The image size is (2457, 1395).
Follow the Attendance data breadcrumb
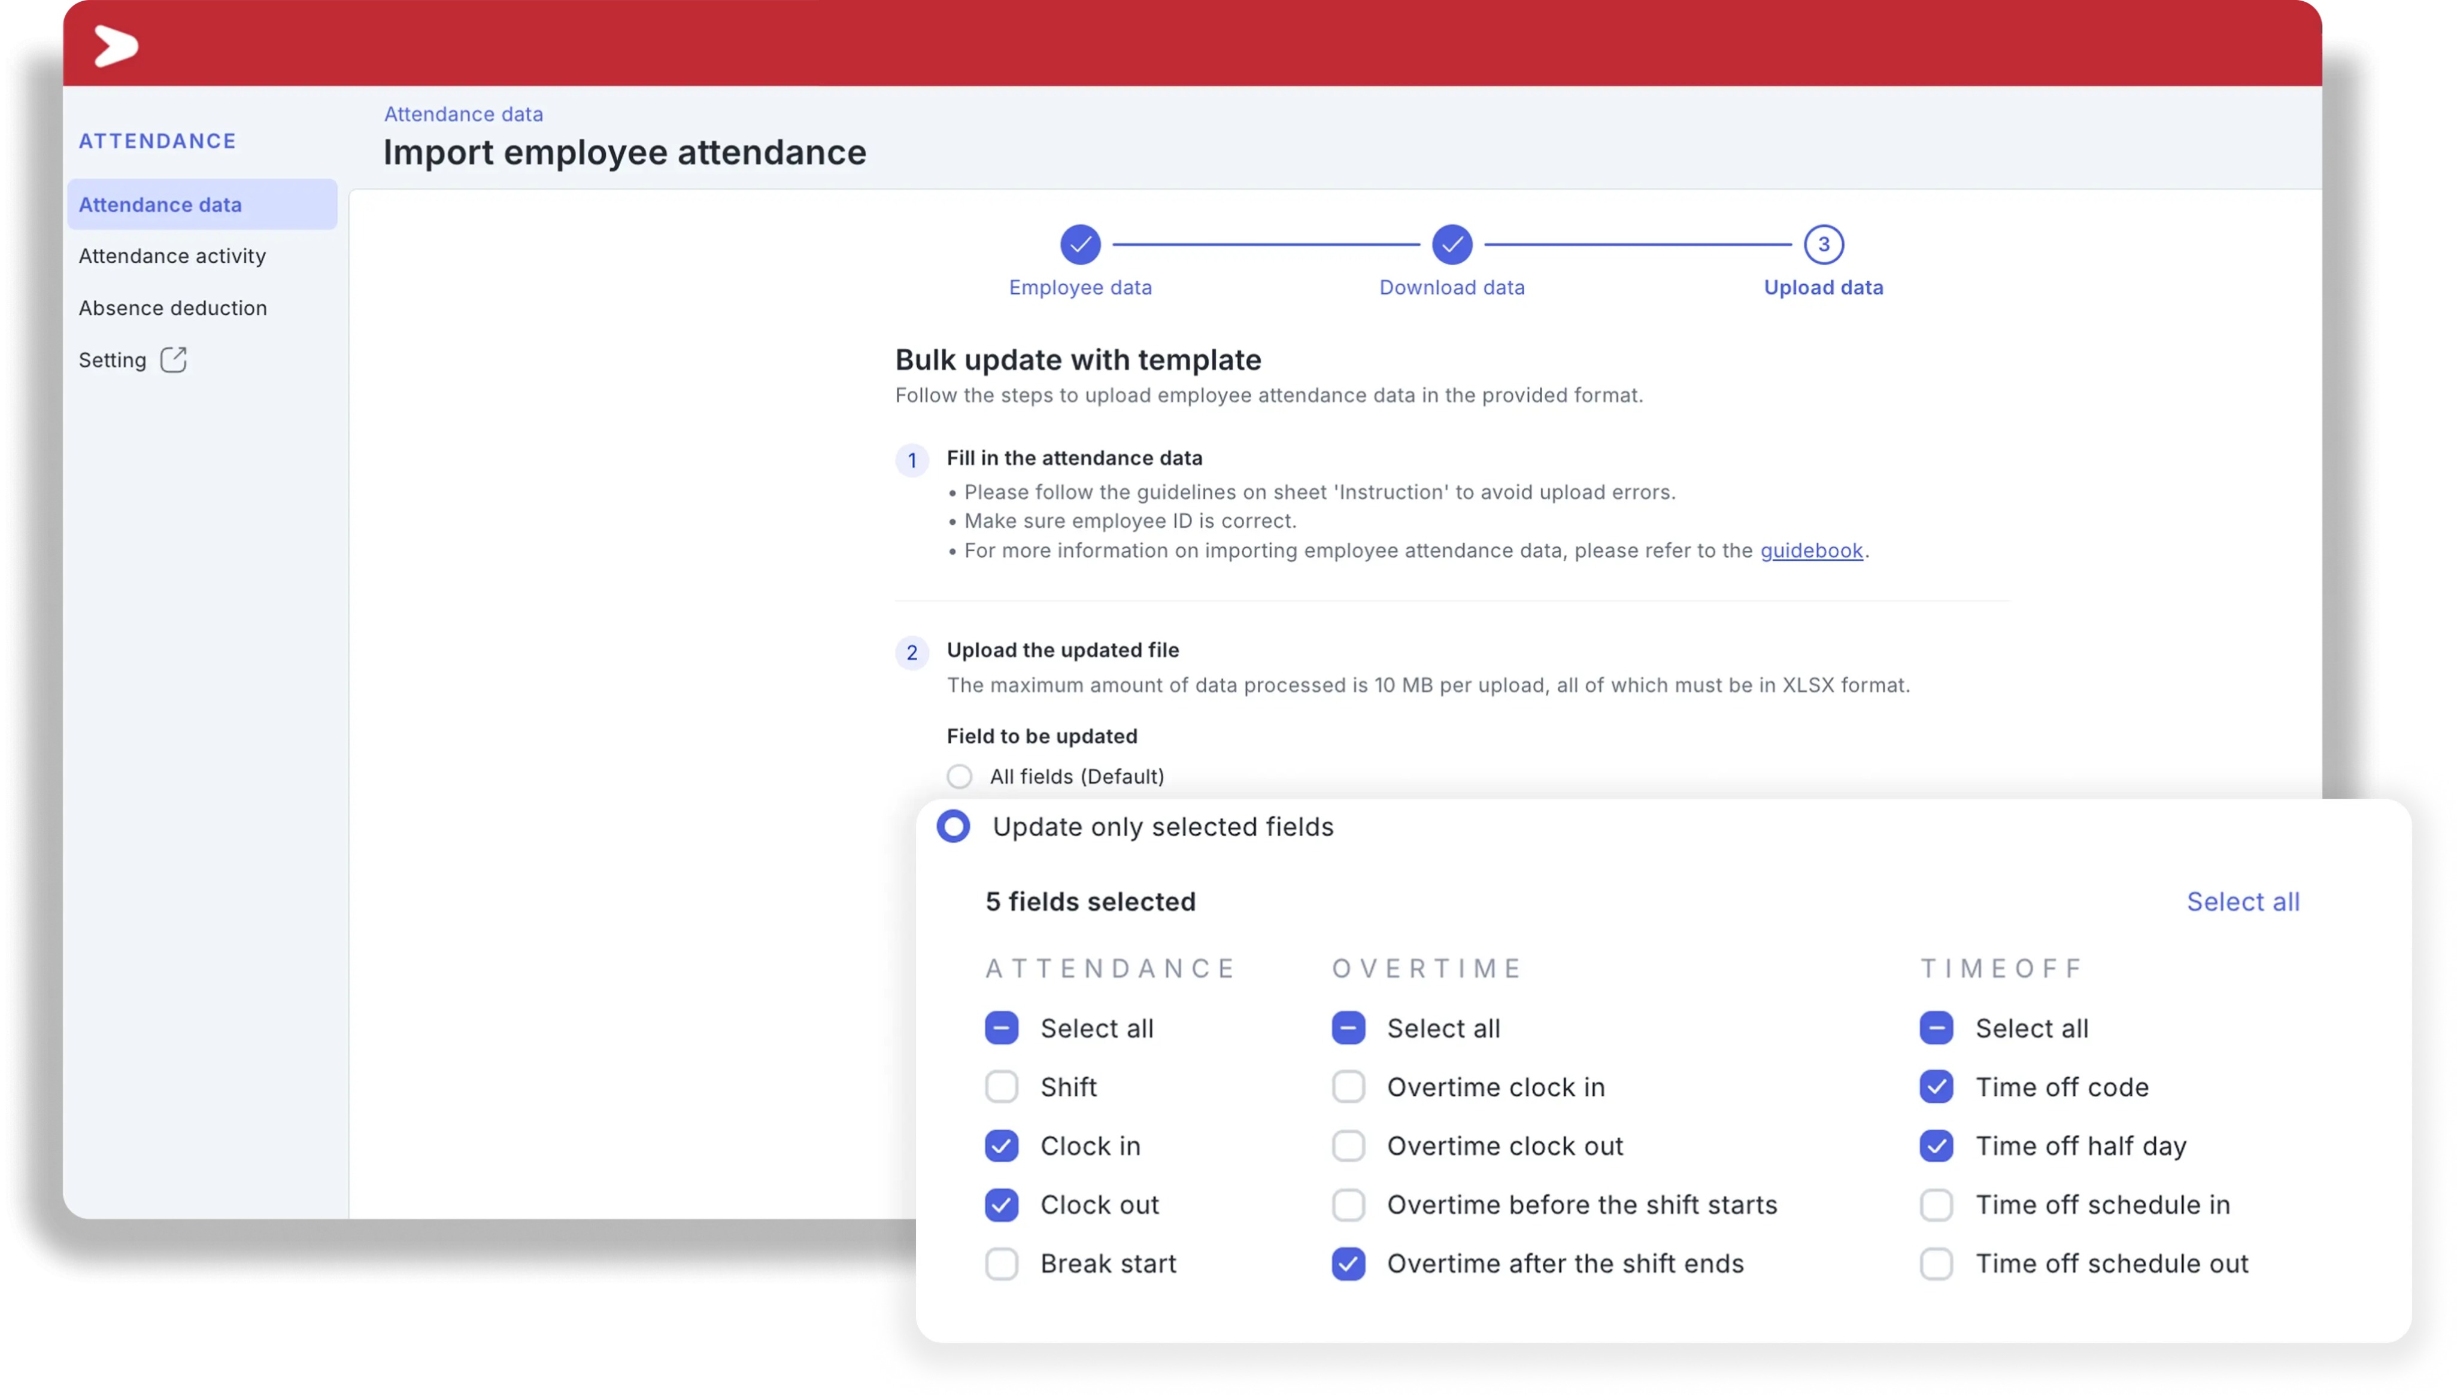(x=464, y=114)
